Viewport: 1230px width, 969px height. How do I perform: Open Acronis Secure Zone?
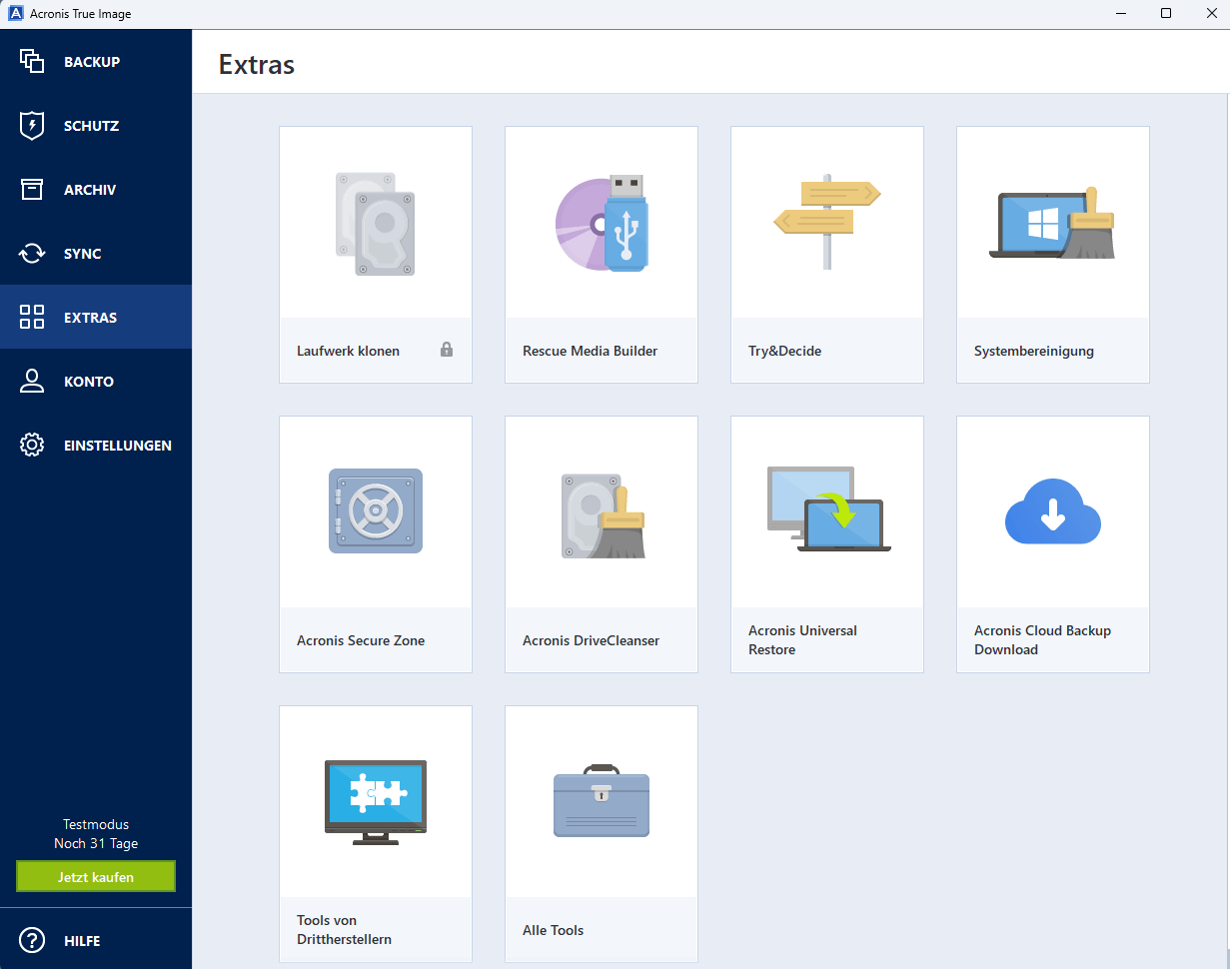[375, 543]
